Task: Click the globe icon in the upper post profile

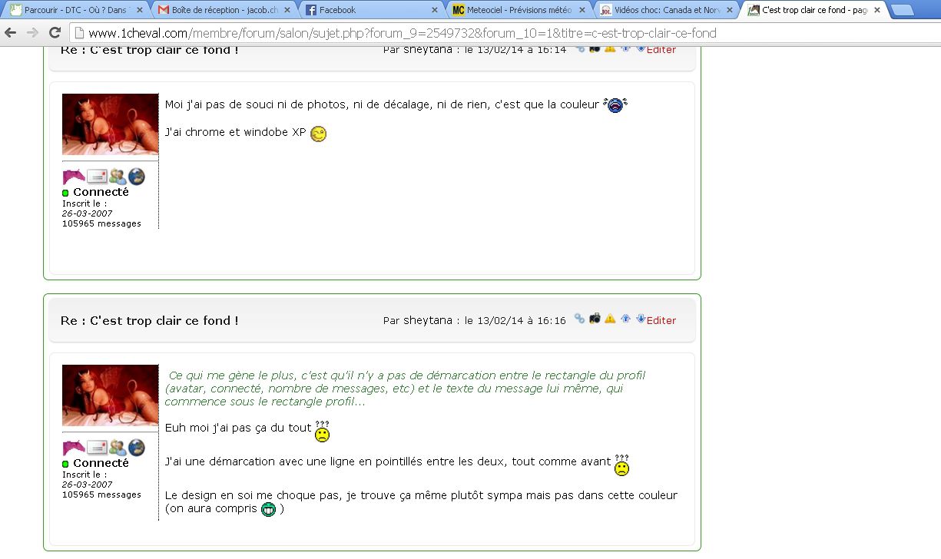Action: pos(137,176)
